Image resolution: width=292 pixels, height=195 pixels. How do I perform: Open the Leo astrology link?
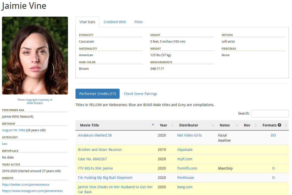click(5, 144)
